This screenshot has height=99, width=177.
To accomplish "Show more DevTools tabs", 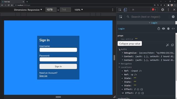I will coord(133,10).
